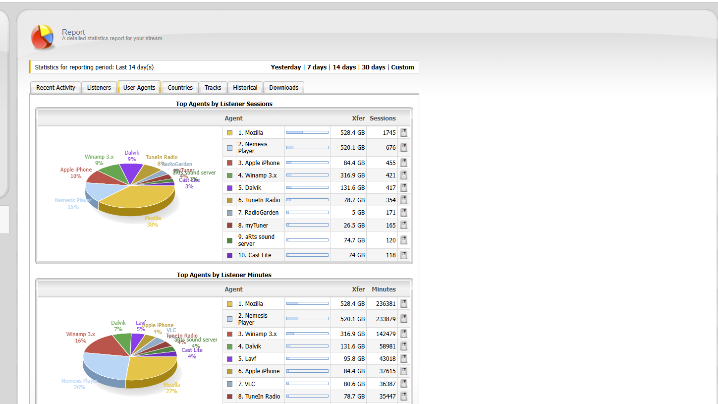Open details icon for Mozilla in Minutes table
Screen dimensions: 718x404
(x=404, y=303)
